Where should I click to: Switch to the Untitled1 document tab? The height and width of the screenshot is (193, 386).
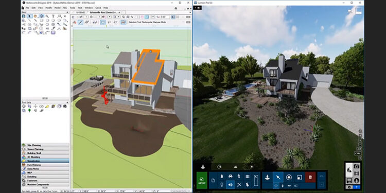coord(80,12)
